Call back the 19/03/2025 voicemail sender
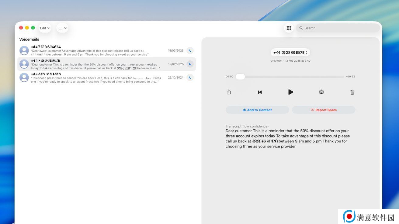Screen dimensions: 399x224 pos(190,51)
